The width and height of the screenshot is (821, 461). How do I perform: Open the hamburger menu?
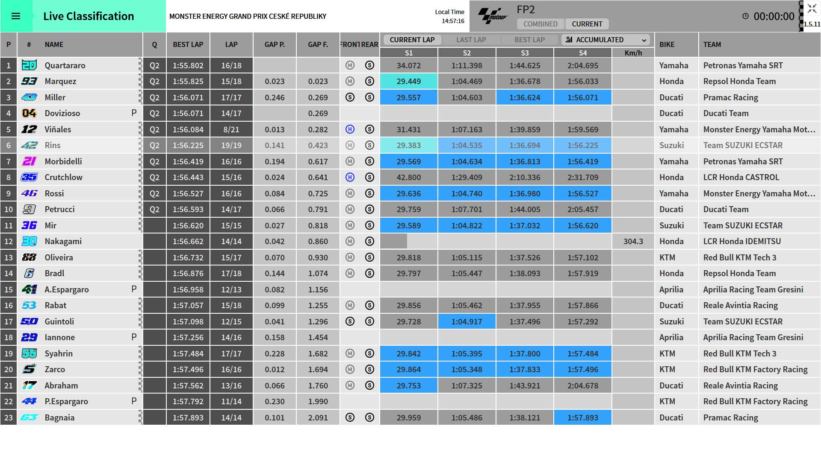16,16
